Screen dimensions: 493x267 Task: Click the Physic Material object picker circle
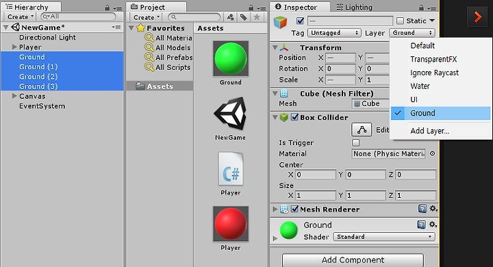coord(433,153)
